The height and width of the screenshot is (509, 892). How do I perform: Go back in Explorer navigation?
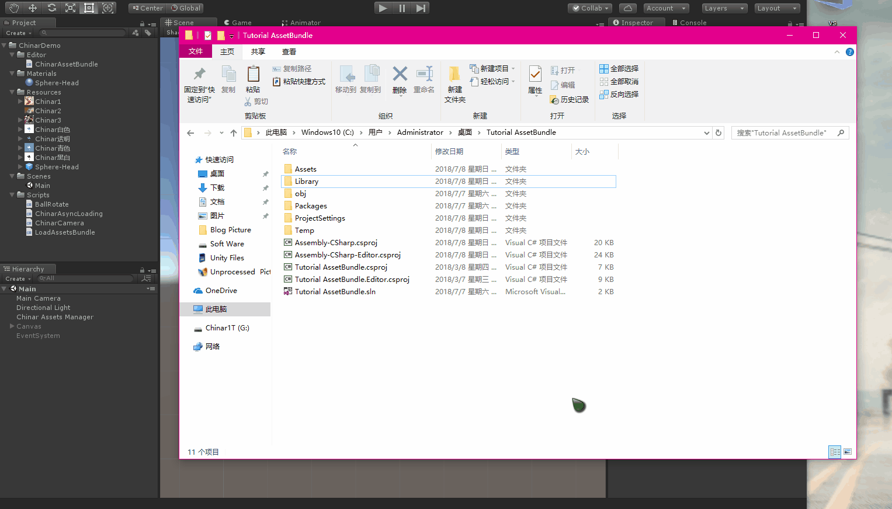190,133
